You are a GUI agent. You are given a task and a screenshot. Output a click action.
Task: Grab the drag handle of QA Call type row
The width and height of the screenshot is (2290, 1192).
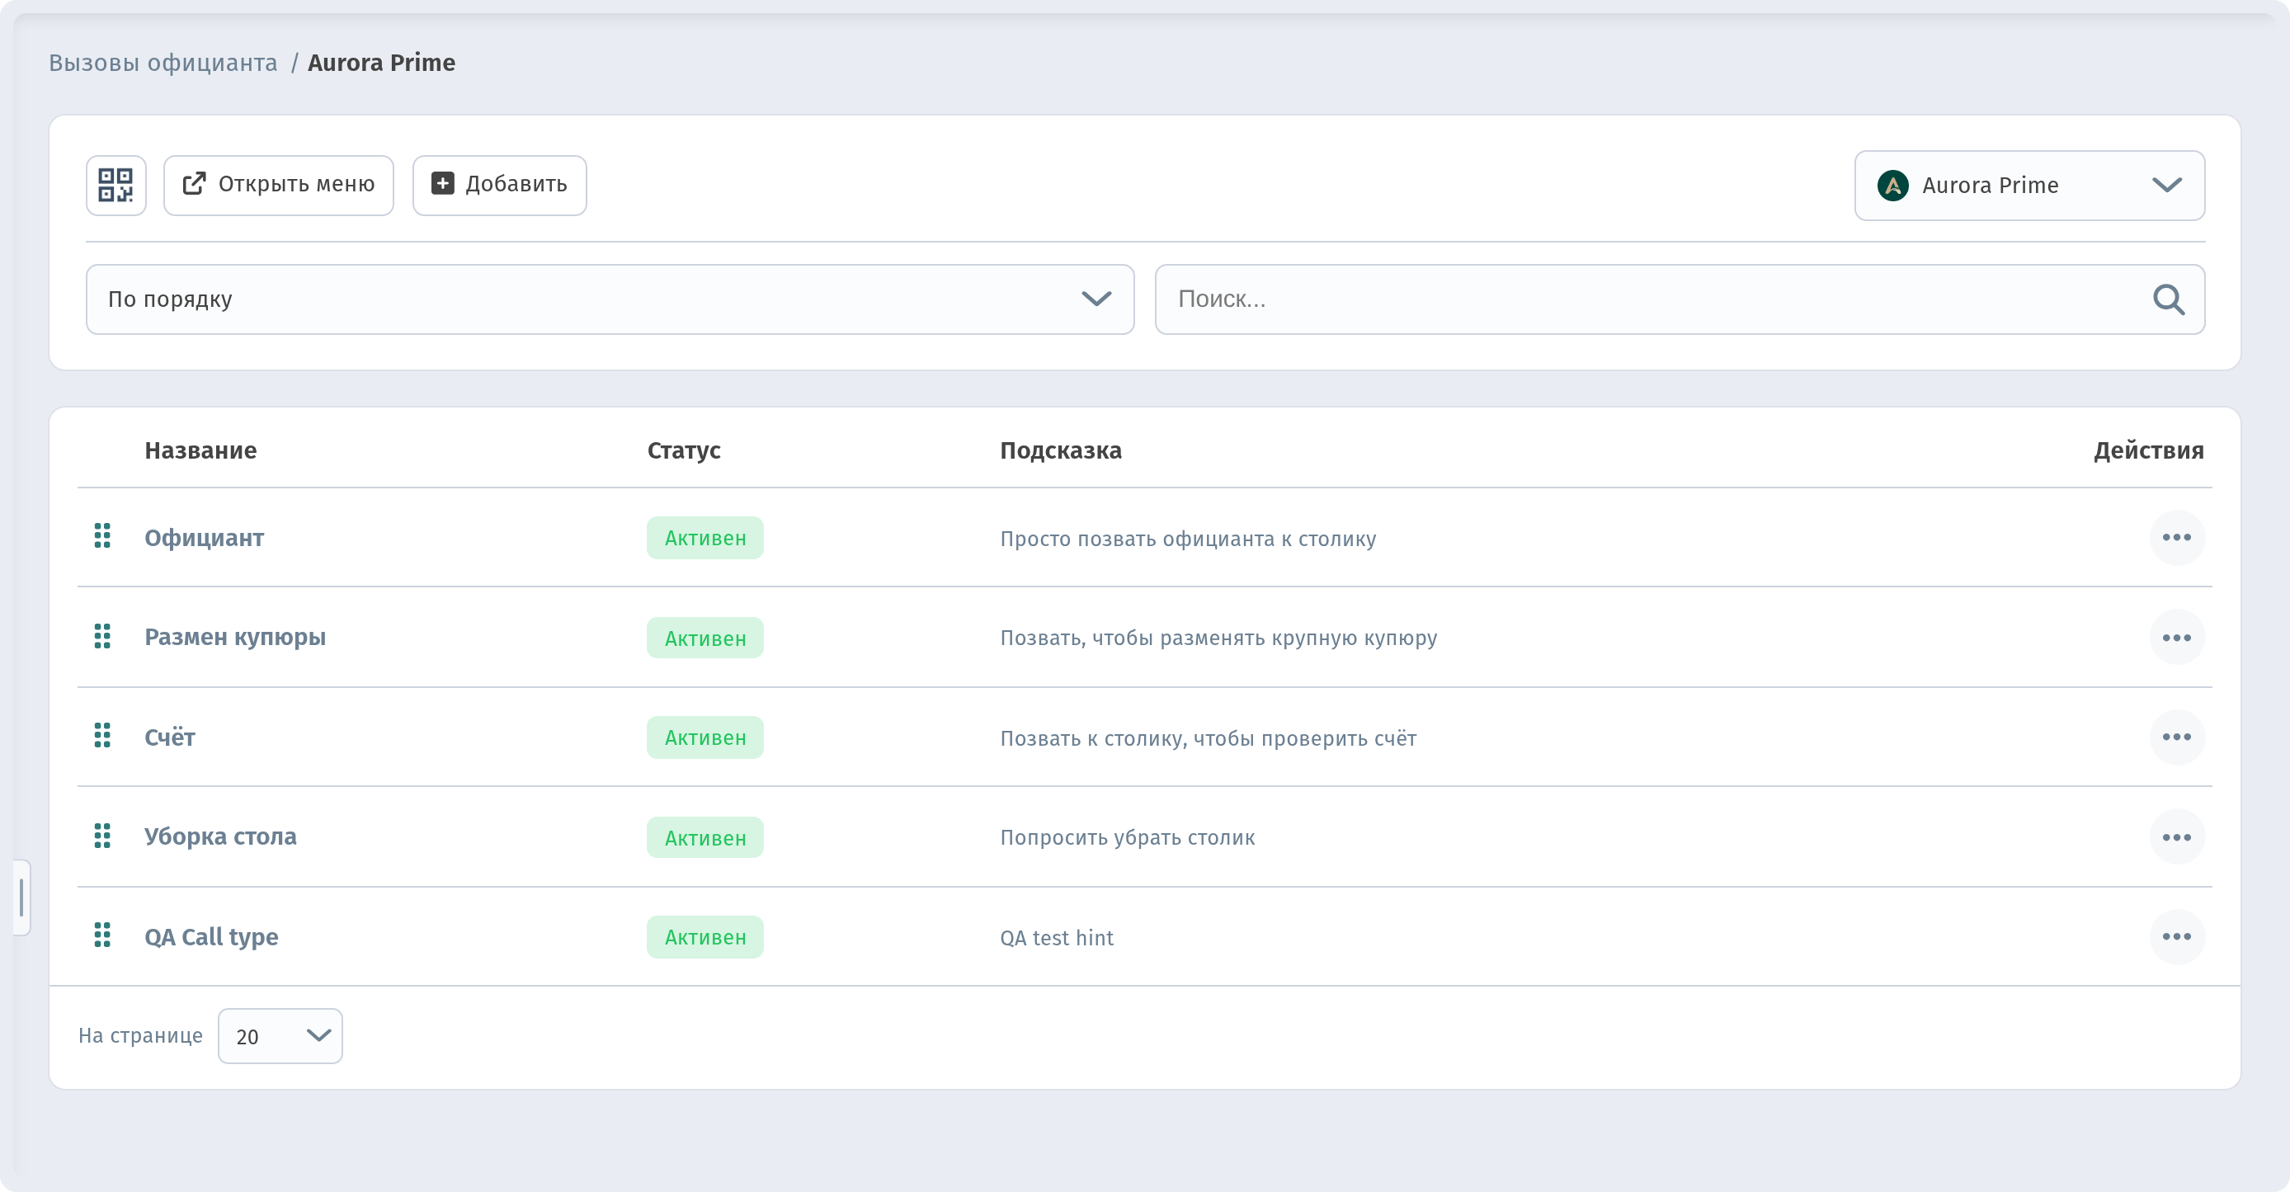point(102,935)
